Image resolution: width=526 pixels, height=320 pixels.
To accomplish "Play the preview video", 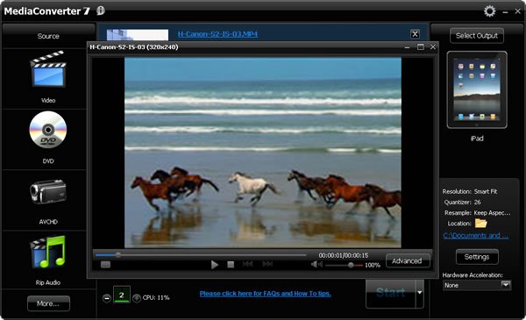I will [x=215, y=265].
